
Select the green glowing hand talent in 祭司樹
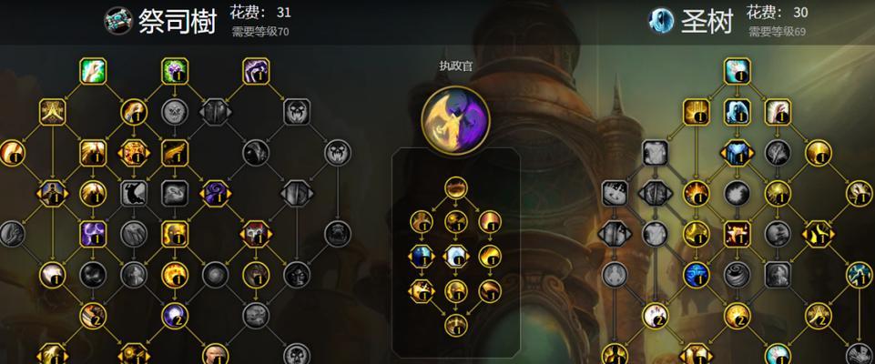[93, 71]
